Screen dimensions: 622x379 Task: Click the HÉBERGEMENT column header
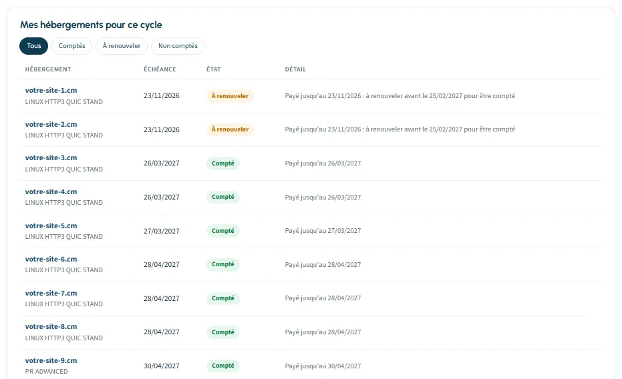point(48,69)
